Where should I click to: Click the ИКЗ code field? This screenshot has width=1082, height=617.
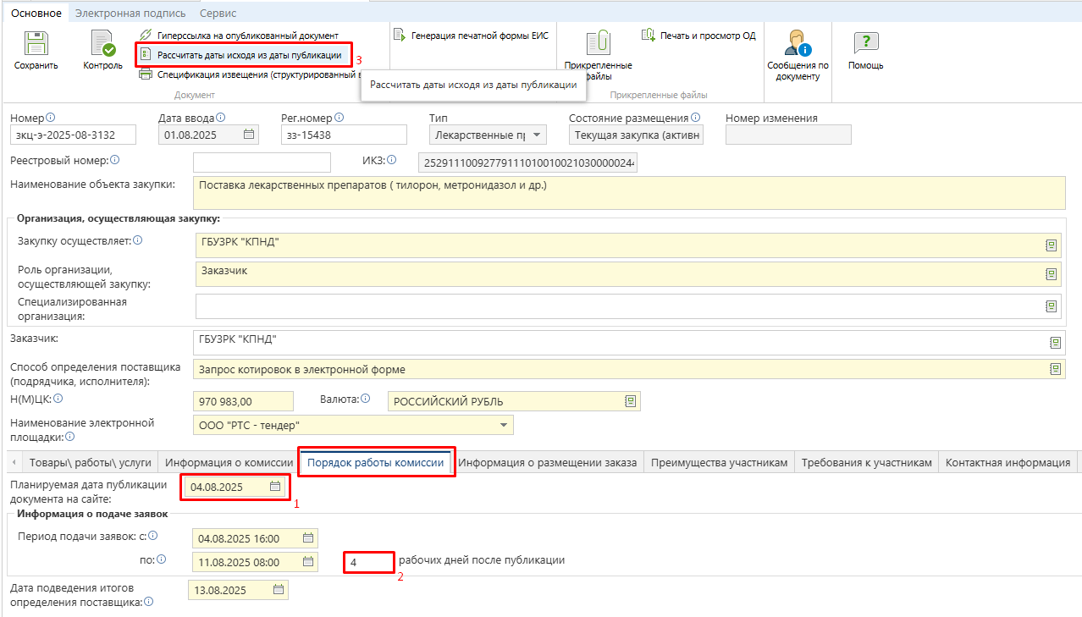coord(528,163)
